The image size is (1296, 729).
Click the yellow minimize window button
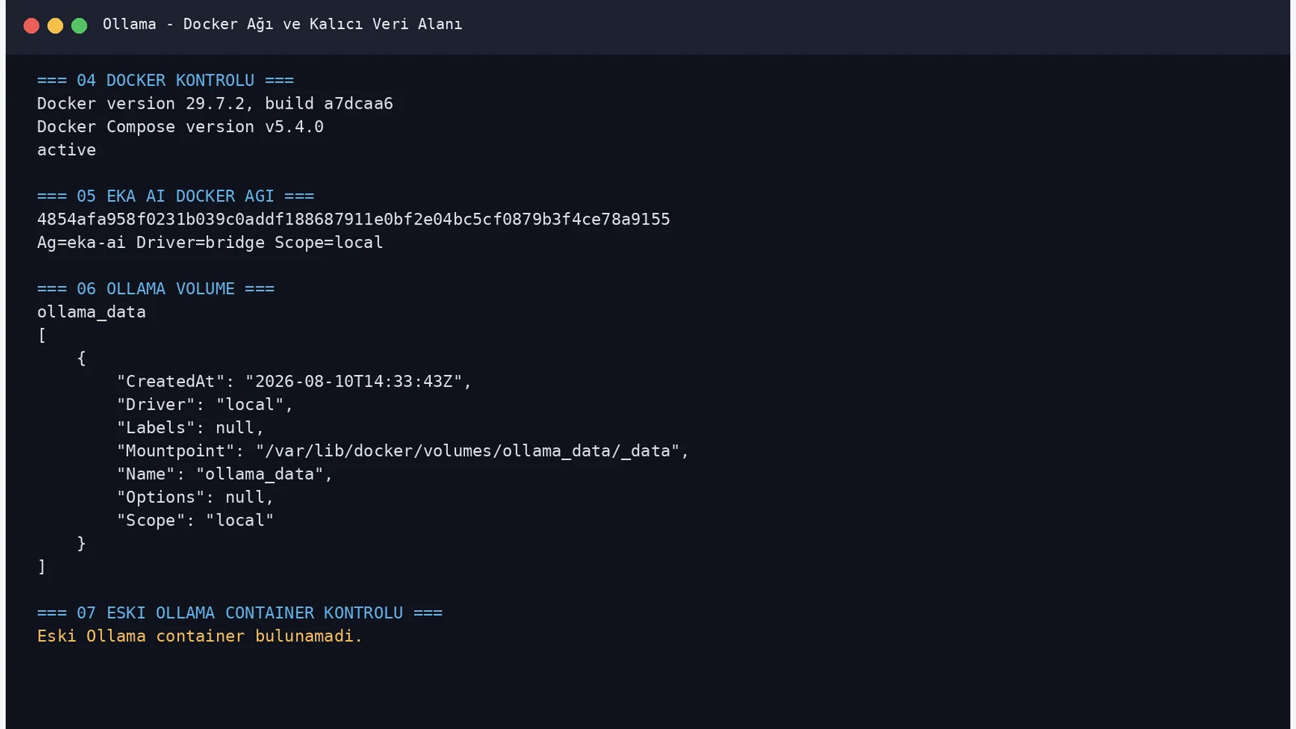tap(55, 26)
